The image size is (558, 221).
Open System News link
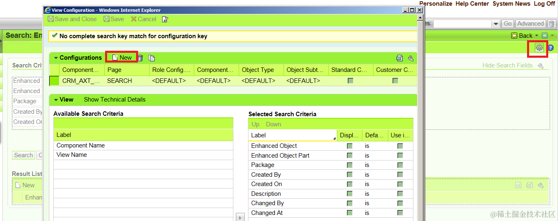tap(511, 4)
